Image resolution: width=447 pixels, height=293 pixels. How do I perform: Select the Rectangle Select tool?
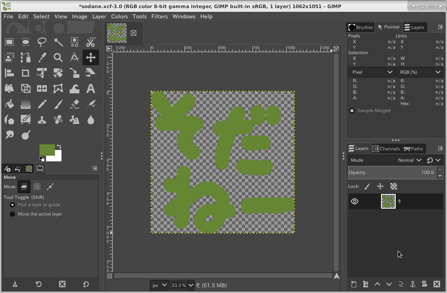[x=9, y=42]
